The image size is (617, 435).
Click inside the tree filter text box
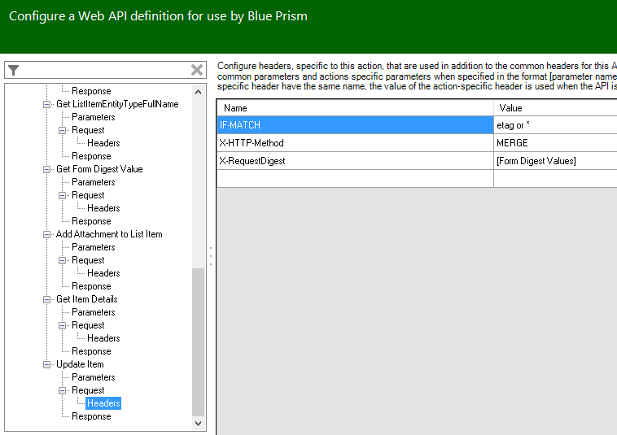tap(104, 71)
